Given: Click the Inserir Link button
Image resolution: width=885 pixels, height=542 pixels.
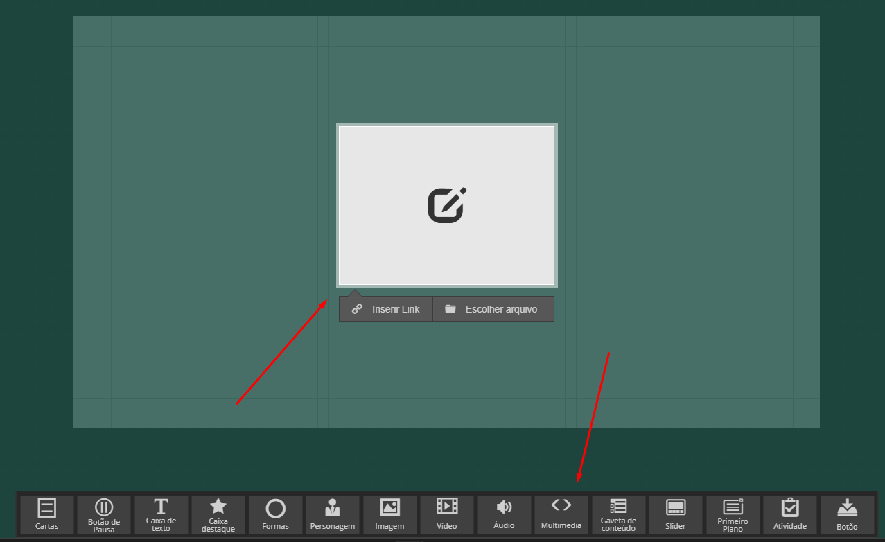Looking at the screenshot, I should click(386, 309).
